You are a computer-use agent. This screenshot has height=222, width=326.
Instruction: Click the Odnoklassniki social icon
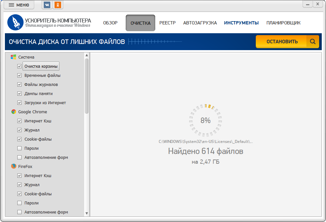click(58, 5)
